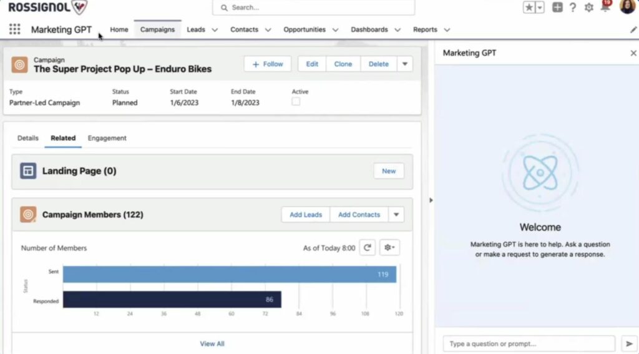This screenshot has height=354, width=639.
Task: Open the chart settings gear menu
Action: (x=389, y=248)
